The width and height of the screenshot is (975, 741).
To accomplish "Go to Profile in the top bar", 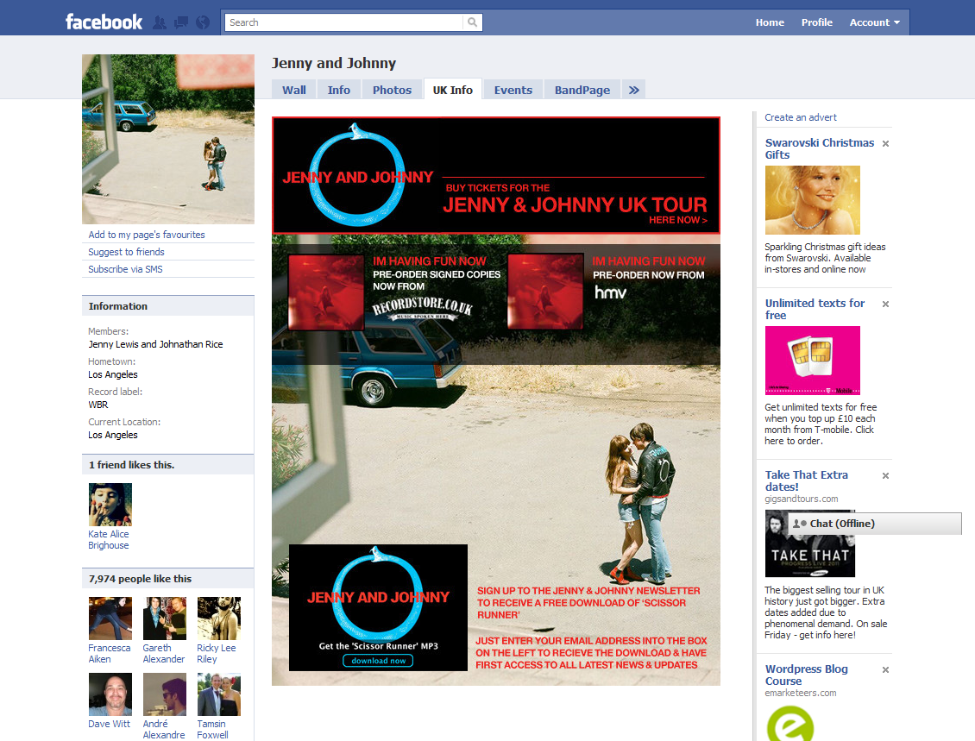I will (816, 22).
